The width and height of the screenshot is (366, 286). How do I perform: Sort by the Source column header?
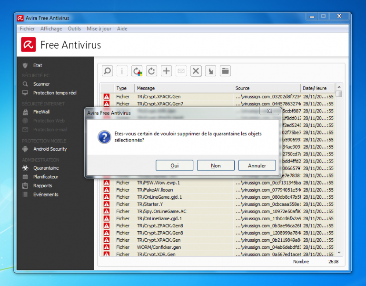click(267, 88)
